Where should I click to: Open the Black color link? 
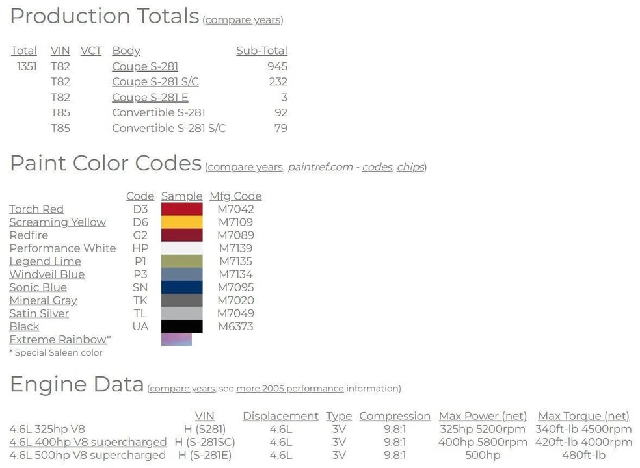(x=25, y=326)
